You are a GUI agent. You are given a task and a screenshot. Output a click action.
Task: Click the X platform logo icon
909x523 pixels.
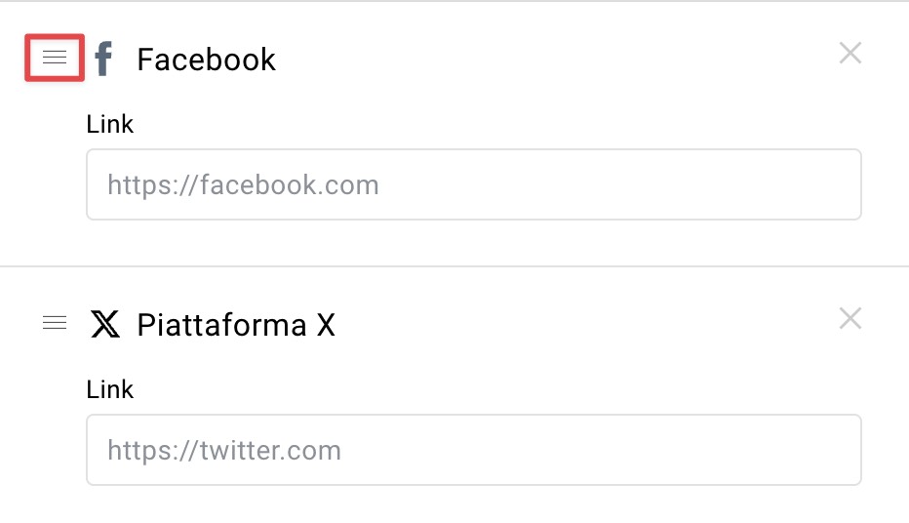point(105,324)
